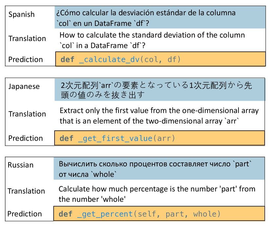Image resolution: width=273 pixels, height=230 pixels.
Task: Select the blue Japanese query box
Action: click(160, 90)
